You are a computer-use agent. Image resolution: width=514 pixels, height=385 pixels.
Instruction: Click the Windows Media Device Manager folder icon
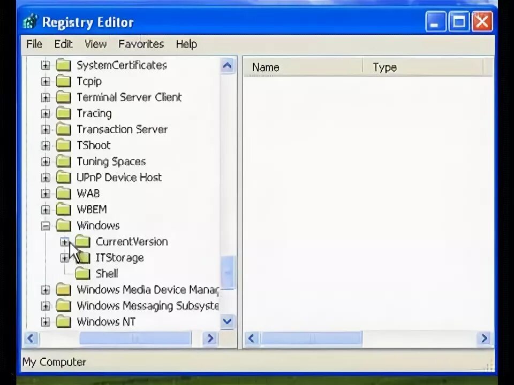click(64, 290)
